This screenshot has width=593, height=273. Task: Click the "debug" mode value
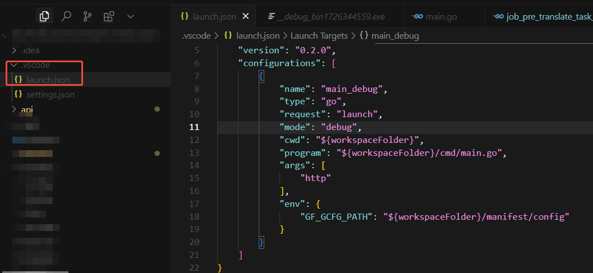pyautogui.click(x=339, y=127)
